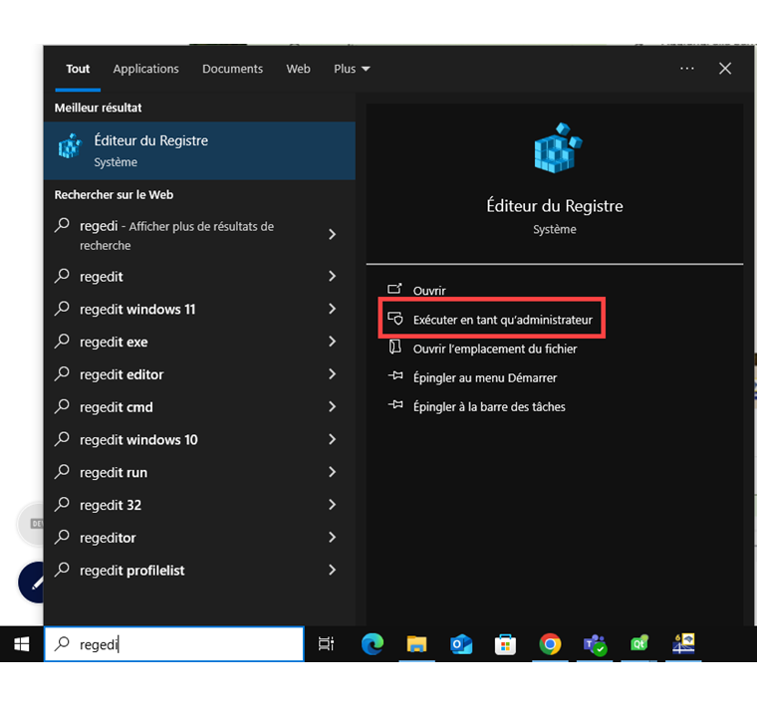757x707 pixels.
Task: Click the folder icon for Ouvrir l'emplacement du fichier
Action: [x=394, y=347]
